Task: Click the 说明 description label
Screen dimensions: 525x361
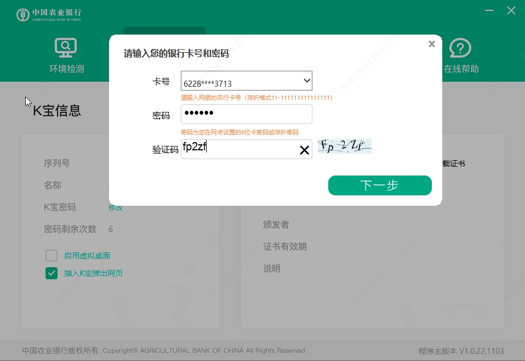Action: (271, 268)
